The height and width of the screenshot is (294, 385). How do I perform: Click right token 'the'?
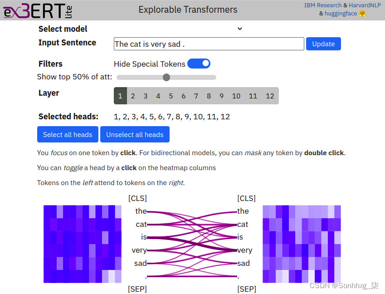[243, 211]
